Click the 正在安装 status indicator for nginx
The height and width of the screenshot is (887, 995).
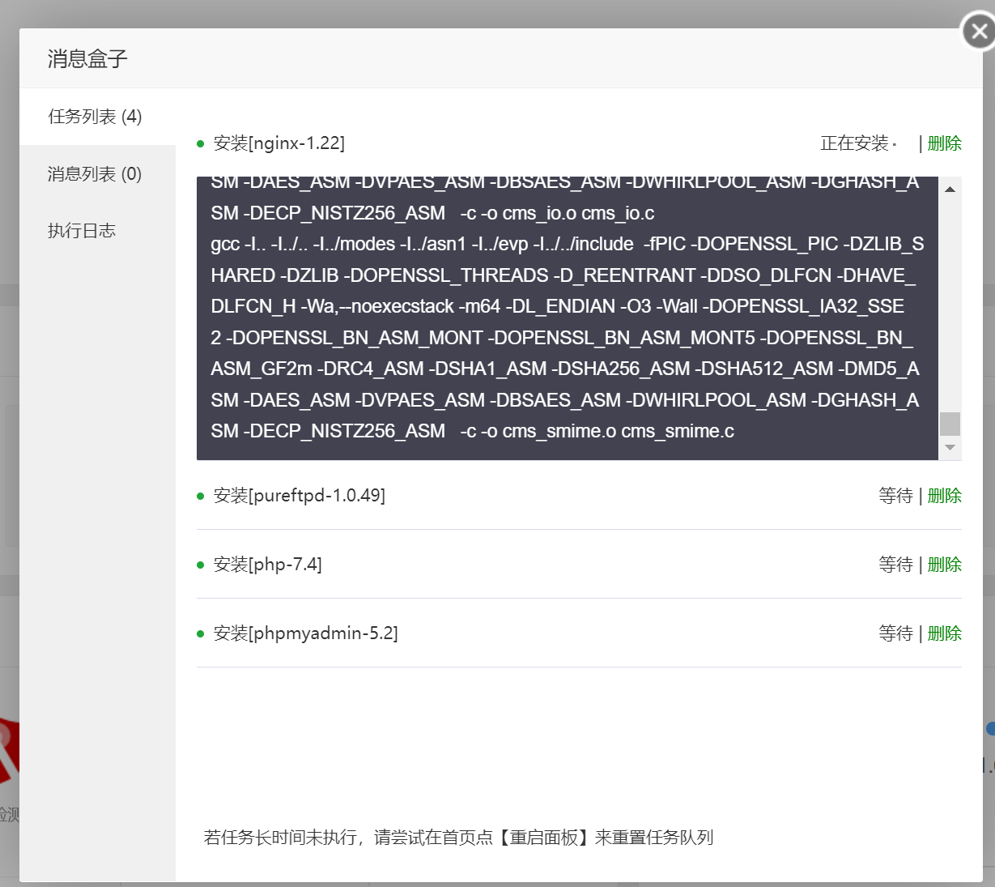854,143
